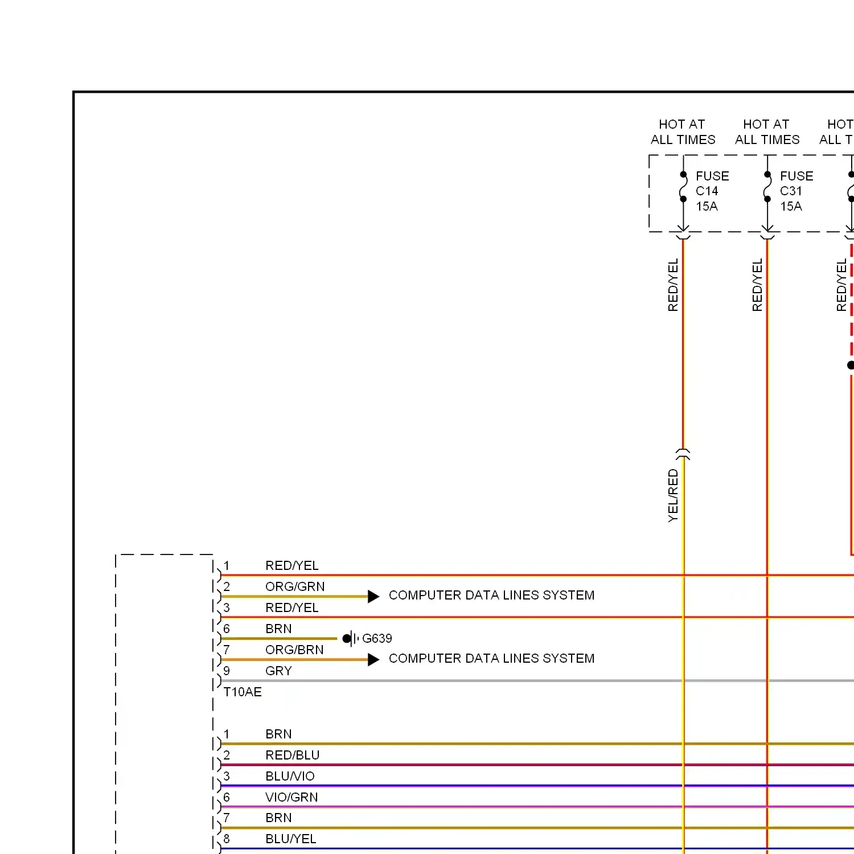Click the ORG/GRN wire label
Image resolution: width=854 pixels, height=854 pixels.
tap(295, 586)
